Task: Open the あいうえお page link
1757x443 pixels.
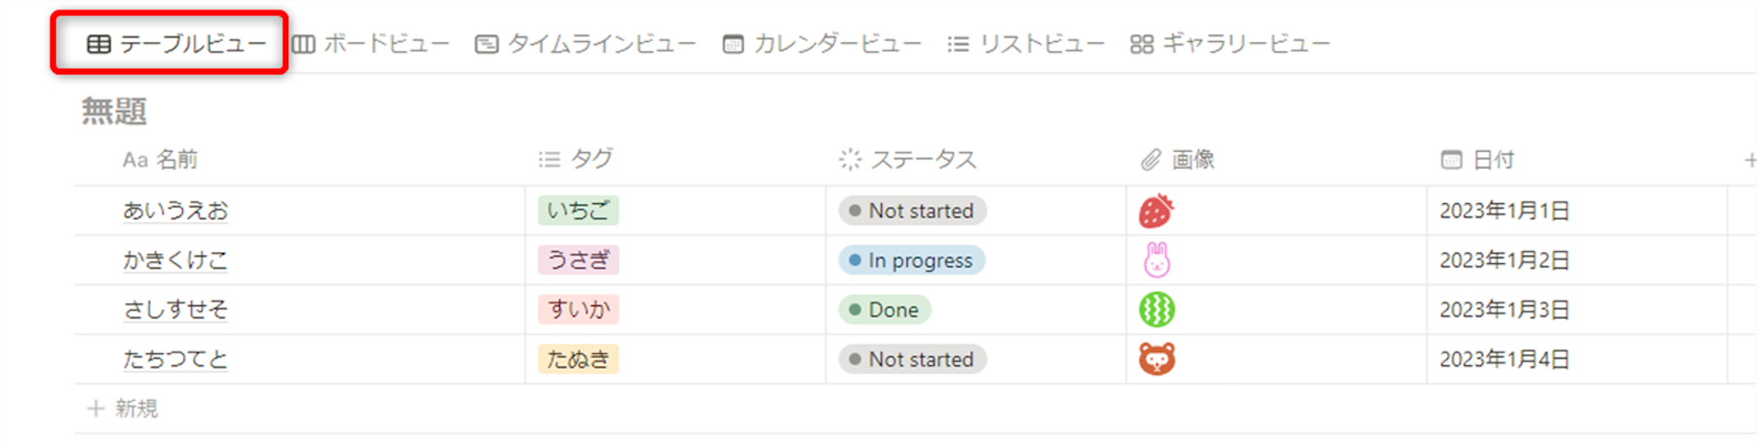Action: [176, 211]
